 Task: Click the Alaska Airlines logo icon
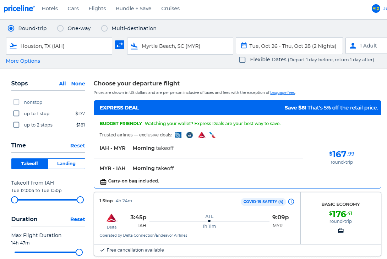point(189,135)
